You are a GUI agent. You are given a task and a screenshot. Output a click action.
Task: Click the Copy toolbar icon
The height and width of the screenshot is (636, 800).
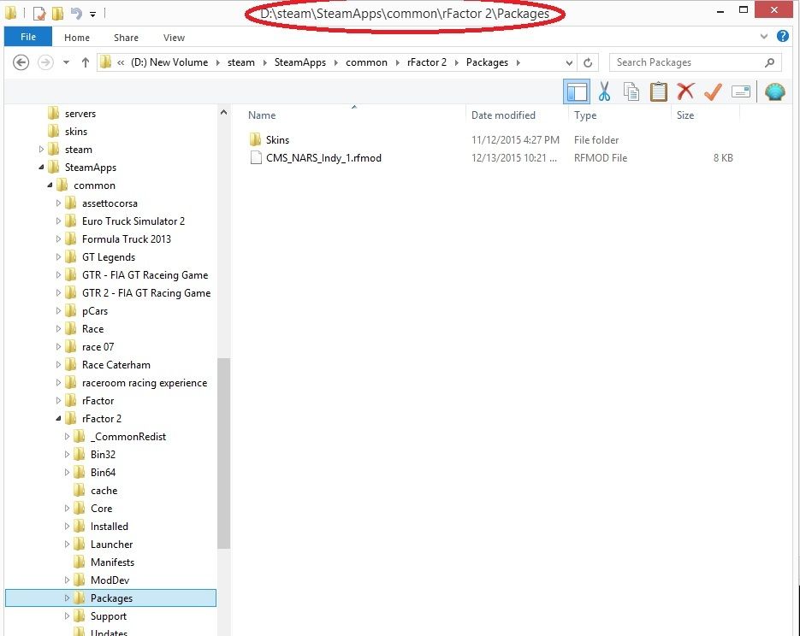click(631, 91)
